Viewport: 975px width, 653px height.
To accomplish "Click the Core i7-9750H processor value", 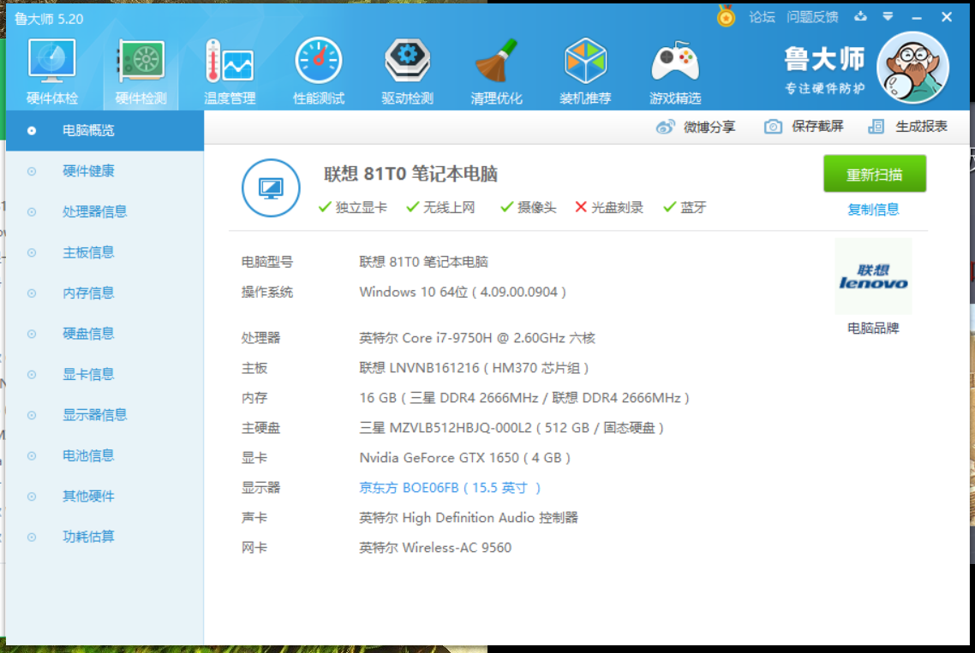I will pos(477,338).
